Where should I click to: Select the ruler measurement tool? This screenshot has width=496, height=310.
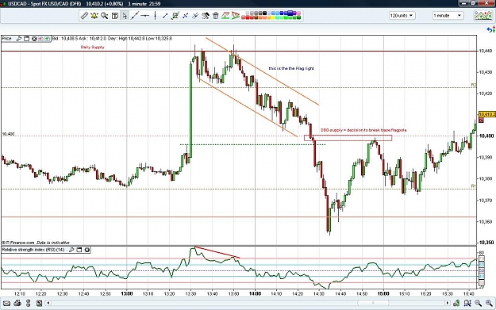point(84,16)
